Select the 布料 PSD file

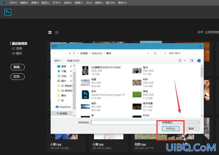click(x=103, y=95)
